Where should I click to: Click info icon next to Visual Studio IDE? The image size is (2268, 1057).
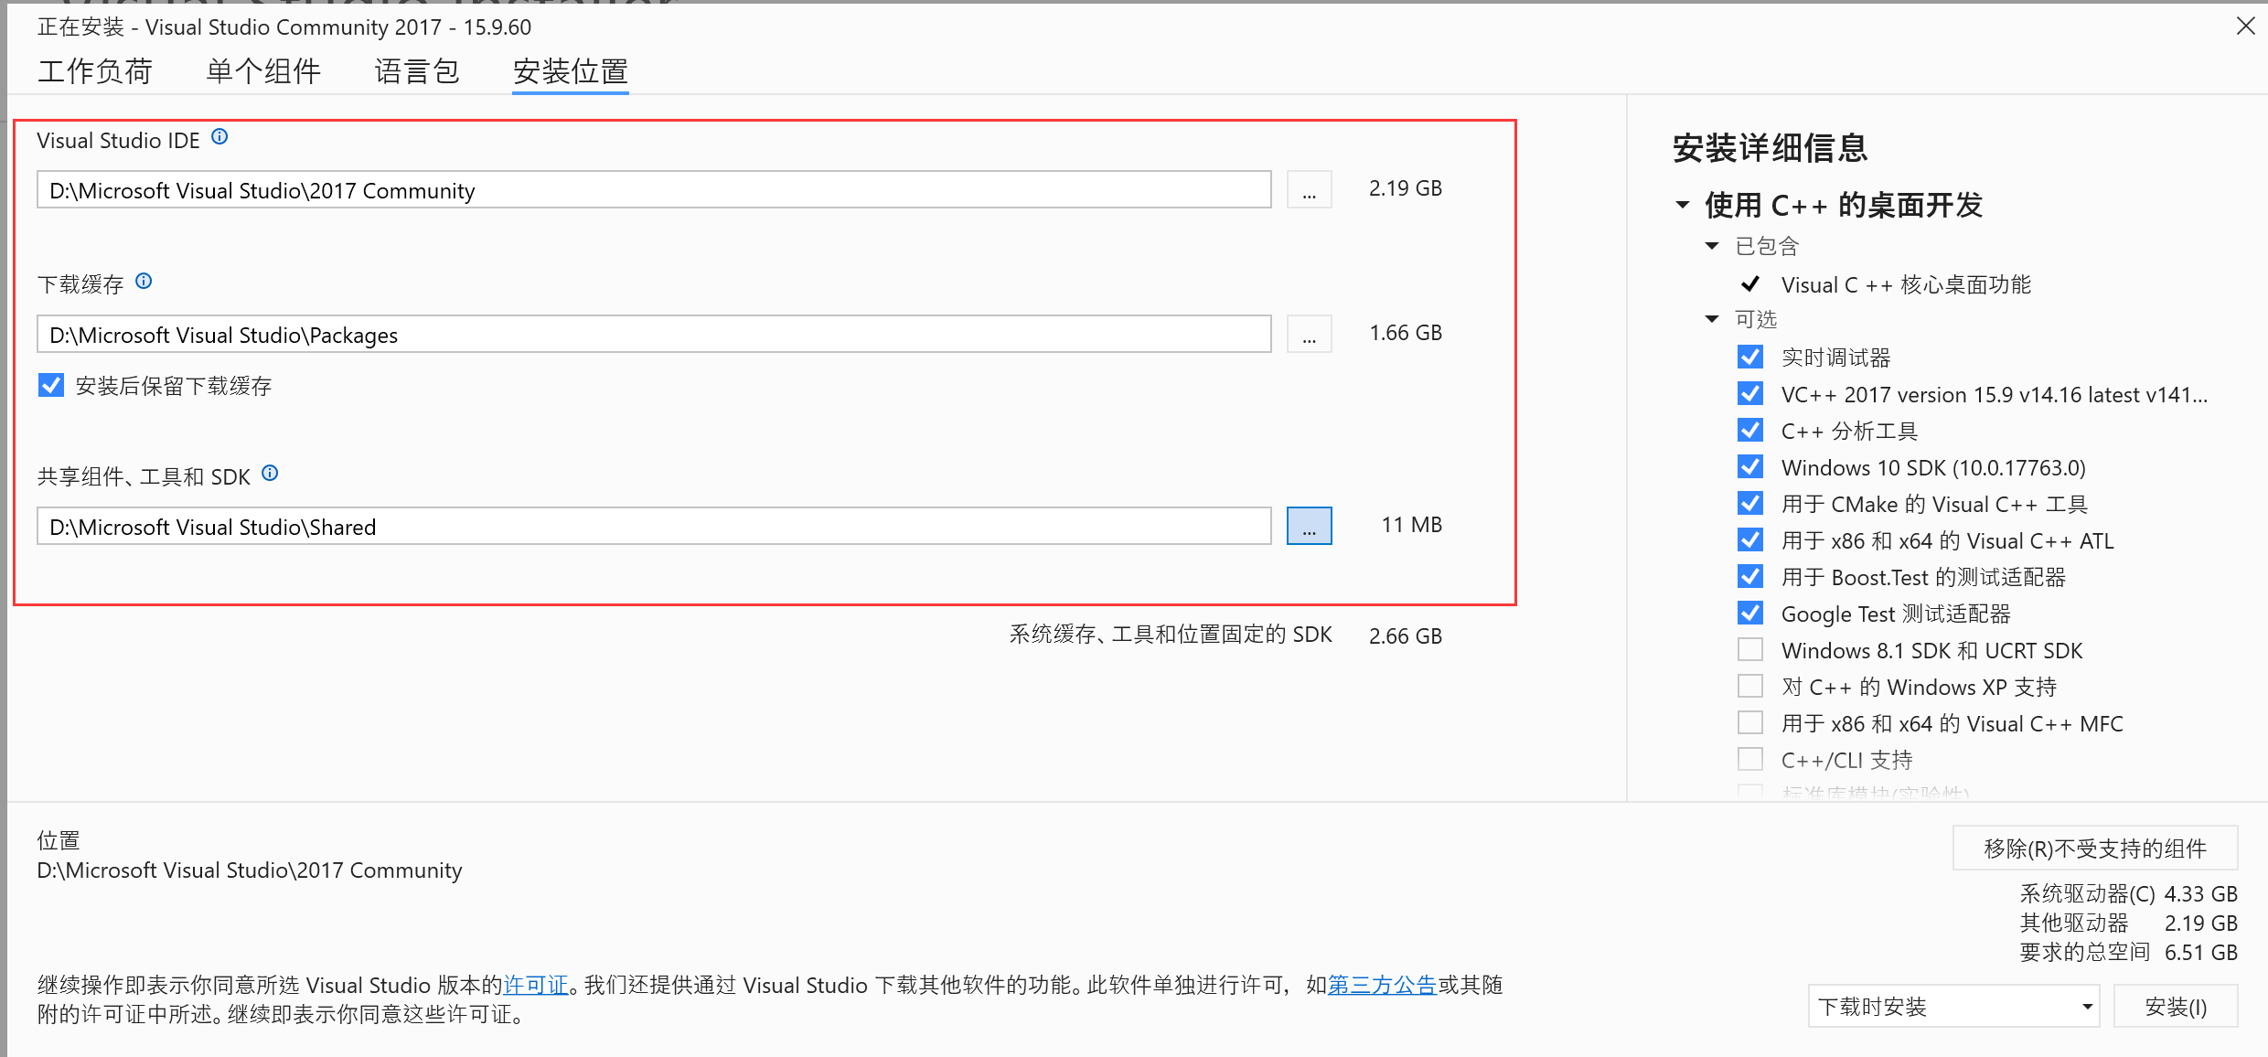click(219, 137)
